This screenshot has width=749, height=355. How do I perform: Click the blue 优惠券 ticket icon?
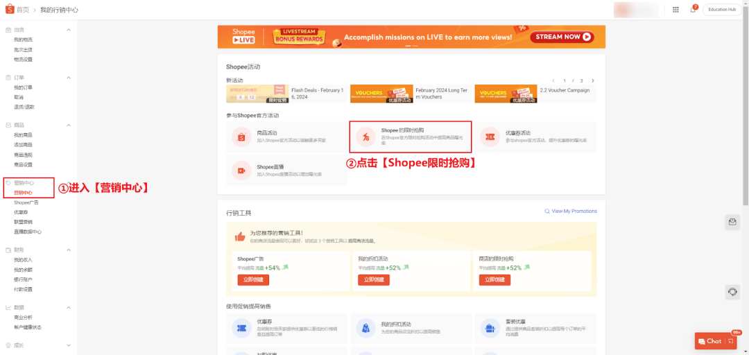241,328
